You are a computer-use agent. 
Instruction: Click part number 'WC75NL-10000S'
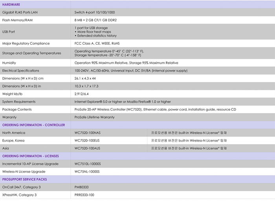click(x=87, y=172)
